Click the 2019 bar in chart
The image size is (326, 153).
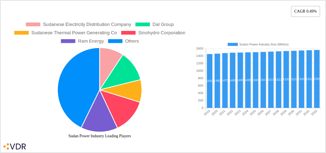(210, 81)
